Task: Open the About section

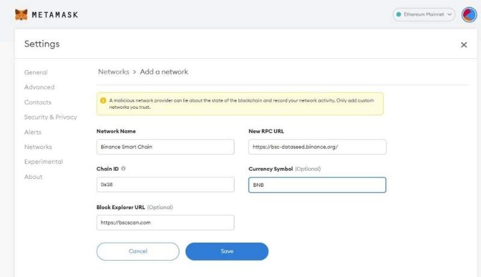Action: coord(33,177)
